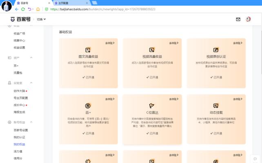Click 去体验 on the C位直达 card

(174, 99)
